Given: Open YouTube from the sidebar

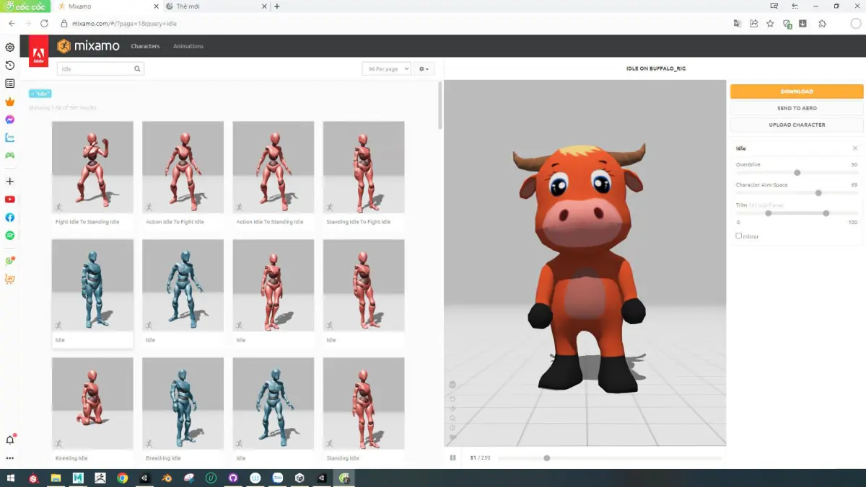Looking at the screenshot, I should (10, 200).
